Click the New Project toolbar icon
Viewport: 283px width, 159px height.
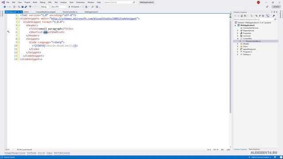[14, 7]
